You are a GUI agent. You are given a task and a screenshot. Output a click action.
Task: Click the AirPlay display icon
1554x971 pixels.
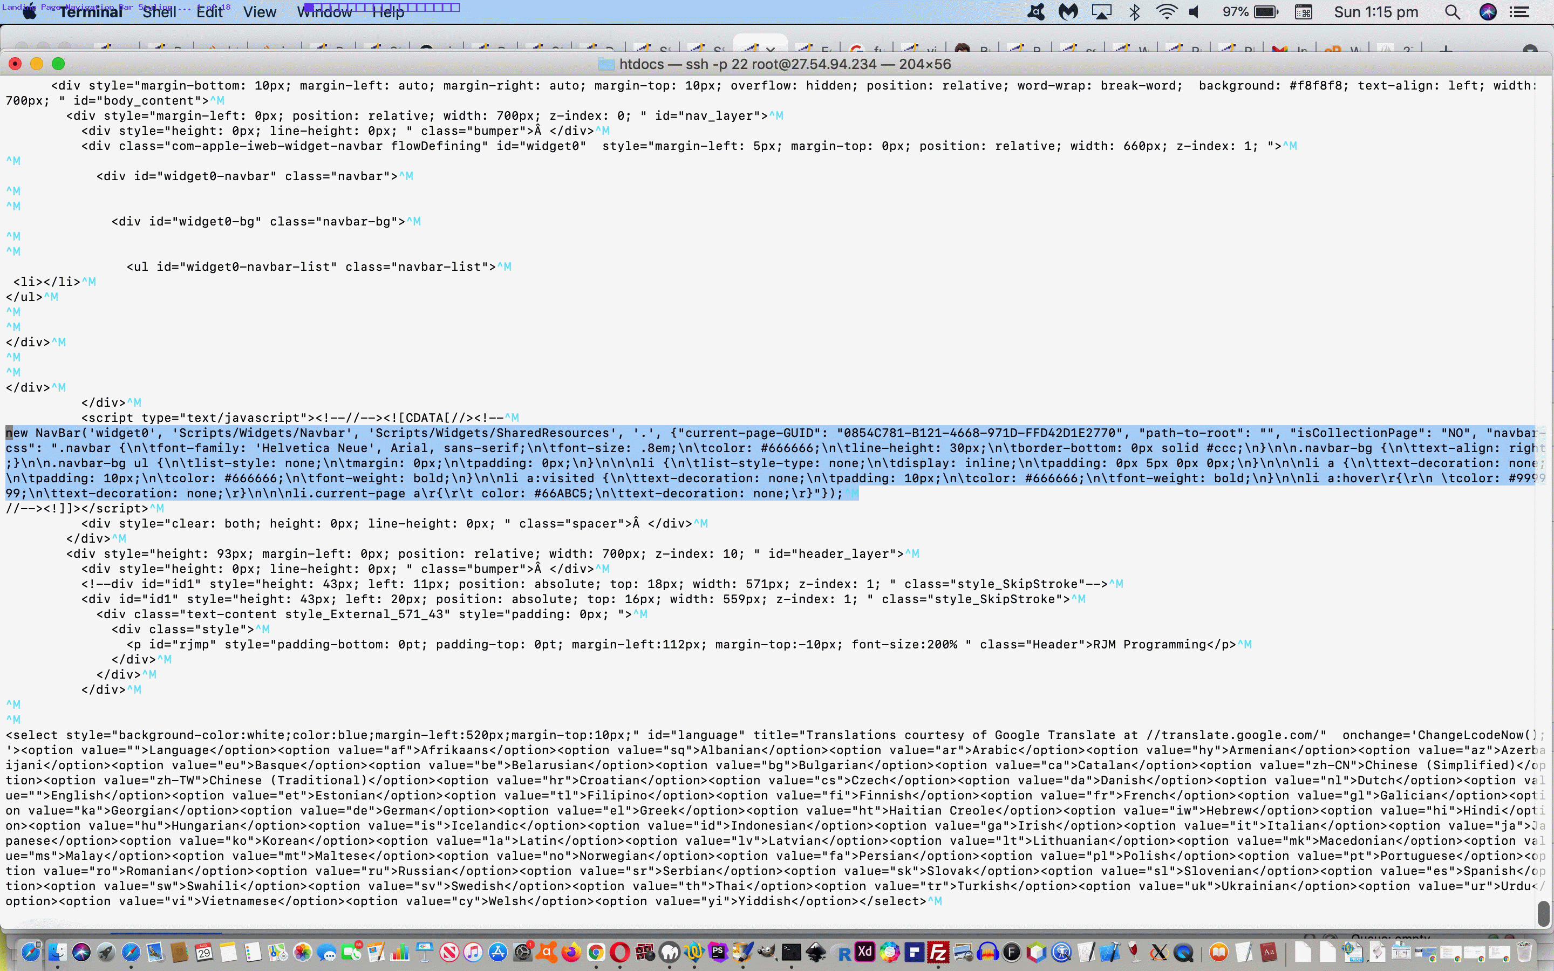pyautogui.click(x=1102, y=12)
